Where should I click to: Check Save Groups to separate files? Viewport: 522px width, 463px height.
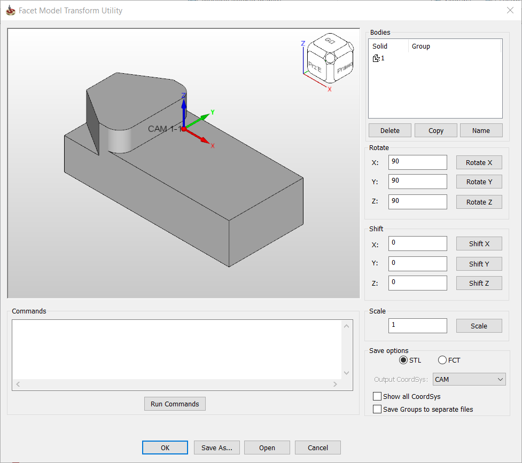click(378, 410)
